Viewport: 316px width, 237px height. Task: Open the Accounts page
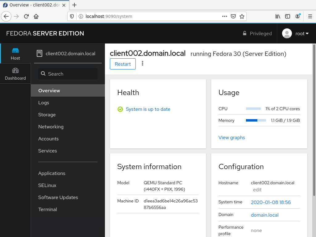(x=68, y=139)
